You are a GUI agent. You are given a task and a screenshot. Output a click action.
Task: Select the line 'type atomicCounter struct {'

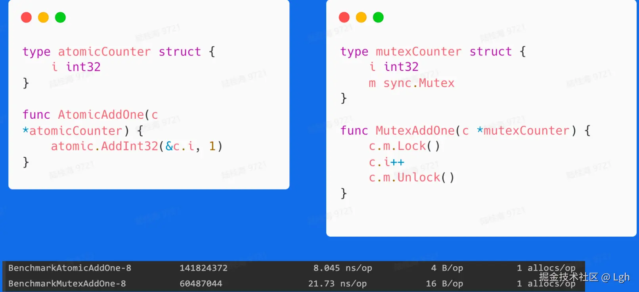pos(119,52)
